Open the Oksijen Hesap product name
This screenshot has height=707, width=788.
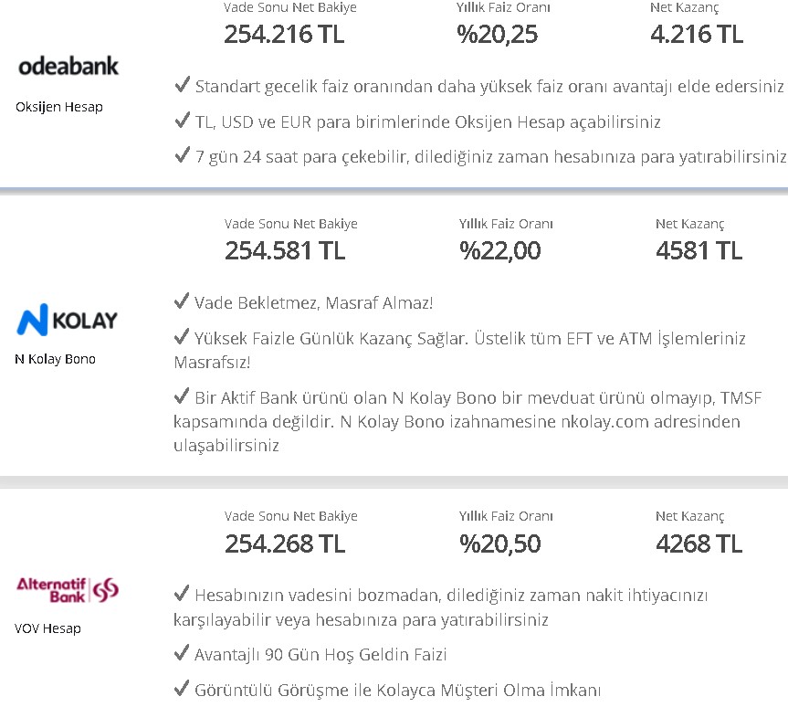coord(59,107)
